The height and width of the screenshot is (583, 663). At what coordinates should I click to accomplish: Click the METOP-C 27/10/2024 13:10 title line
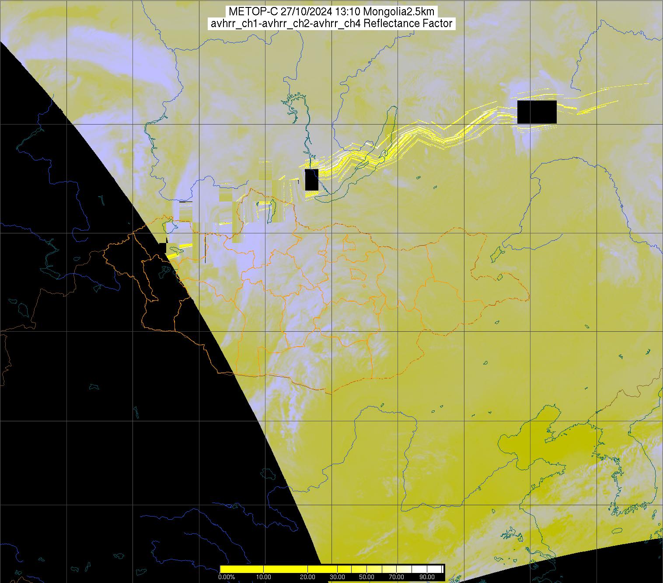[x=331, y=12]
